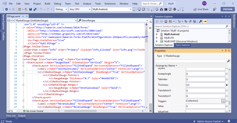Click the Properties wrench icon

pos(201,21)
